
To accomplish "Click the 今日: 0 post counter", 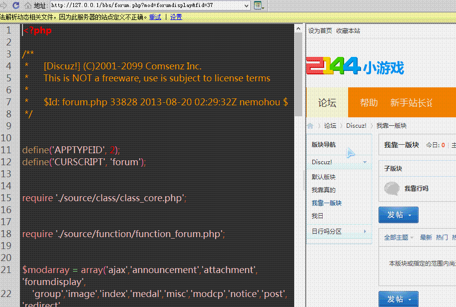I will (436, 145).
